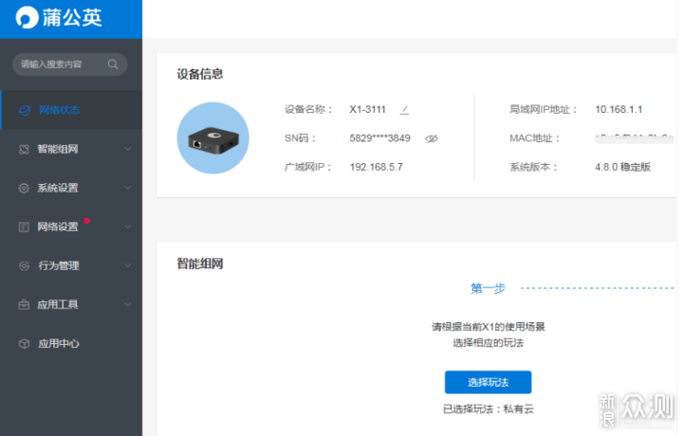Screen dimensions: 683x436
Task: Click the search magnifier icon
Action: click(113, 64)
